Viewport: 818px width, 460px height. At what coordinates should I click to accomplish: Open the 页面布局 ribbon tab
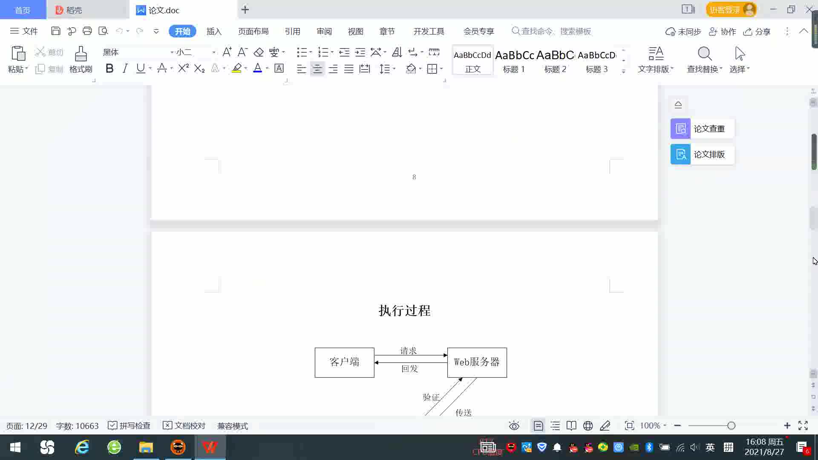click(x=253, y=31)
